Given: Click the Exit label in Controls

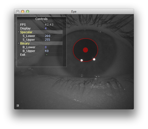Looking at the screenshot, I should click(23, 55).
